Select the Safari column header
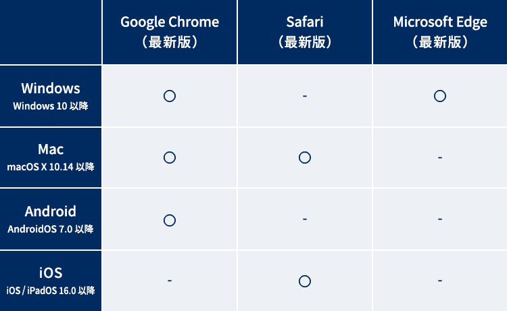The image size is (507, 311). [305, 32]
